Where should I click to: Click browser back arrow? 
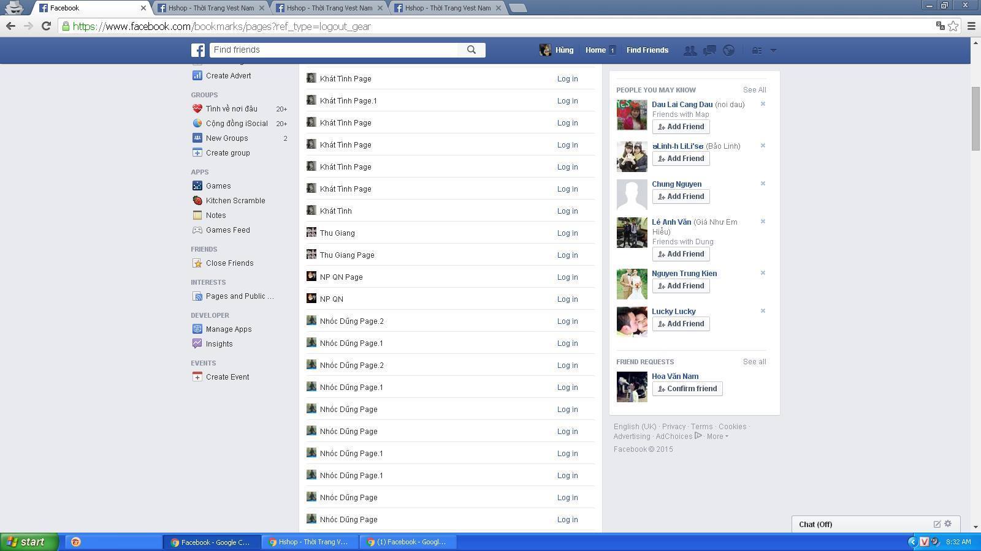(x=10, y=26)
